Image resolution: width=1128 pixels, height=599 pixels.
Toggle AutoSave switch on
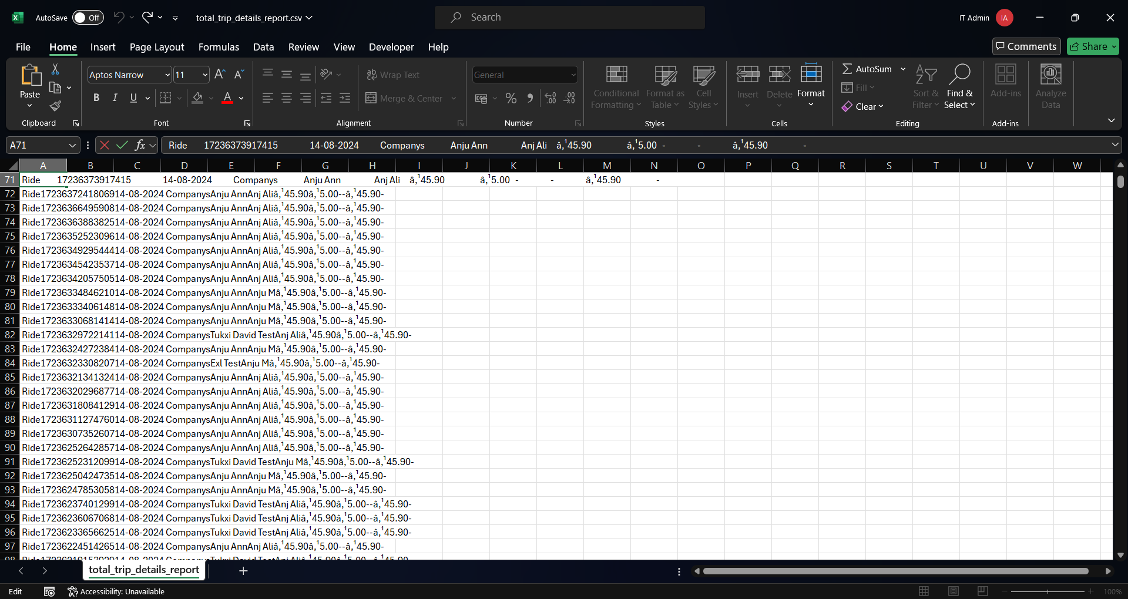(x=88, y=18)
